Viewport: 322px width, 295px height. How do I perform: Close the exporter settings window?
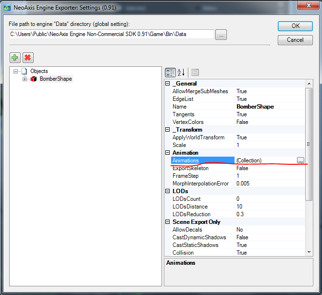point(308,5)
